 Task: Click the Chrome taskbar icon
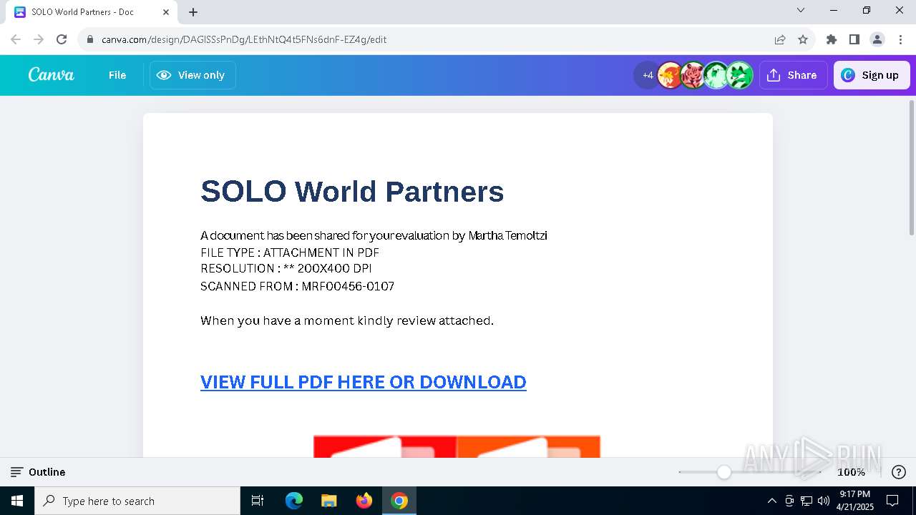[x=399, y=501]
